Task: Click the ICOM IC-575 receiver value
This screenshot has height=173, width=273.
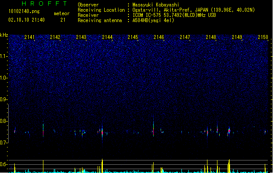Action: (174, 15)
